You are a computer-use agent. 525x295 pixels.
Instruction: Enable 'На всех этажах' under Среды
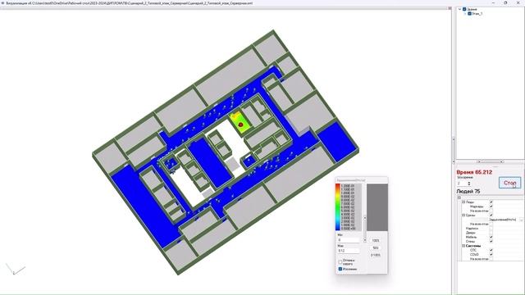click(x=491, y=224)
